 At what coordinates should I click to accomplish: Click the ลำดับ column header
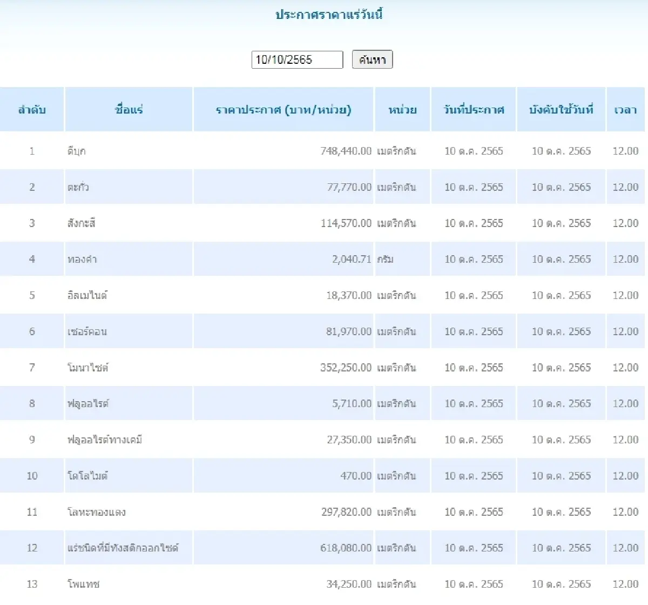[32, 109]
